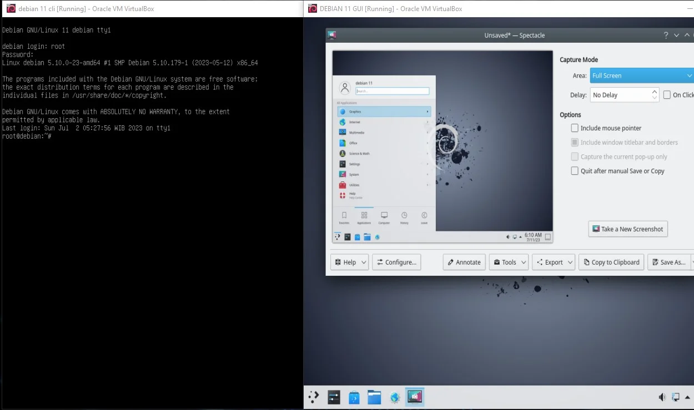Image resolution: width=694 pixels, height=410 pixels.
Task: Select the Spectacle task in the taskbar
Action: click(x=415, y=397)
